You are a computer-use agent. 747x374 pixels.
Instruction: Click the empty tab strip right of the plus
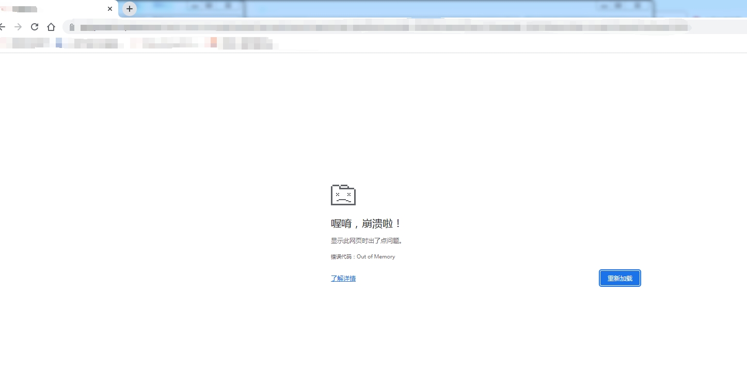tap(413, 9)
